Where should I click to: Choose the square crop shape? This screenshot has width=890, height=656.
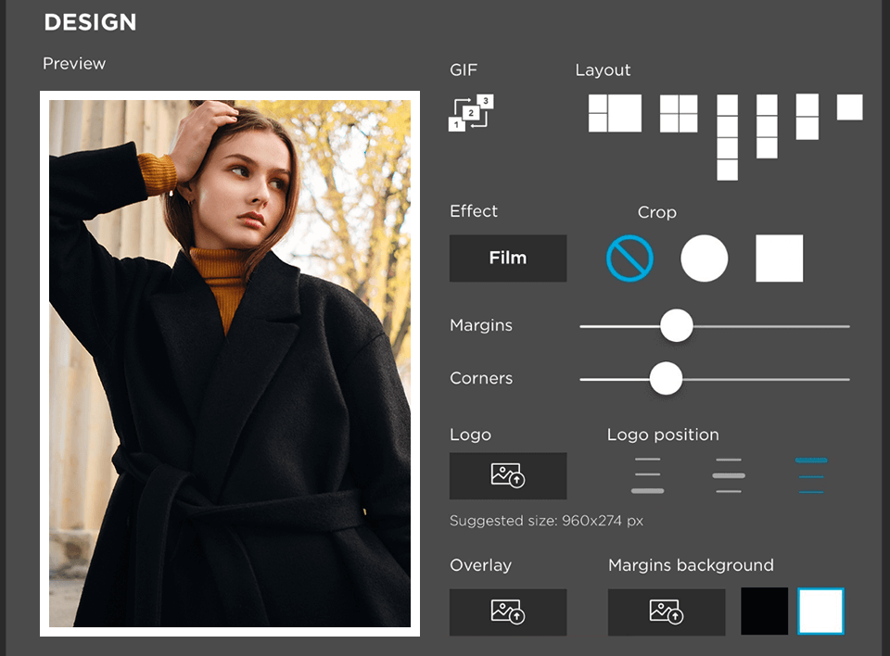[779, 258]
